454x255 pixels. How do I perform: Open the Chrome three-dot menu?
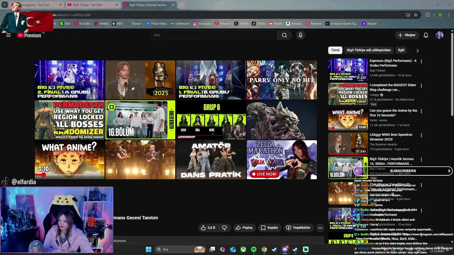[x=449, y=15]
